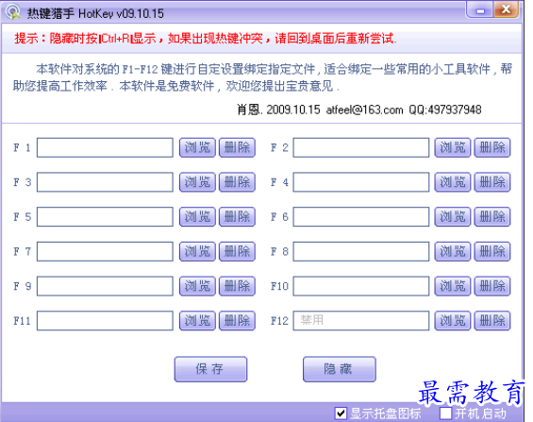Delete (删除) the F5 binding
The image size is (533, 422).
coord(238,216)
